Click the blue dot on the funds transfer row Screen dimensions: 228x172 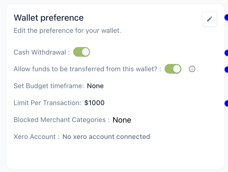pos(226,70)
